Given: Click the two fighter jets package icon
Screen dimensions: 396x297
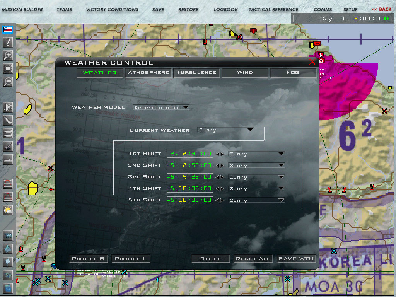Looking at the screenshot, I should coord(8,133).
